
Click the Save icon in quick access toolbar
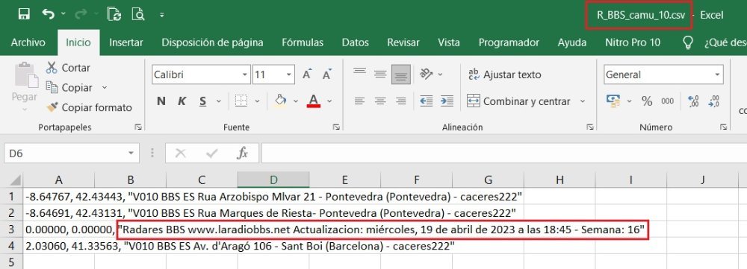[24, 14]
